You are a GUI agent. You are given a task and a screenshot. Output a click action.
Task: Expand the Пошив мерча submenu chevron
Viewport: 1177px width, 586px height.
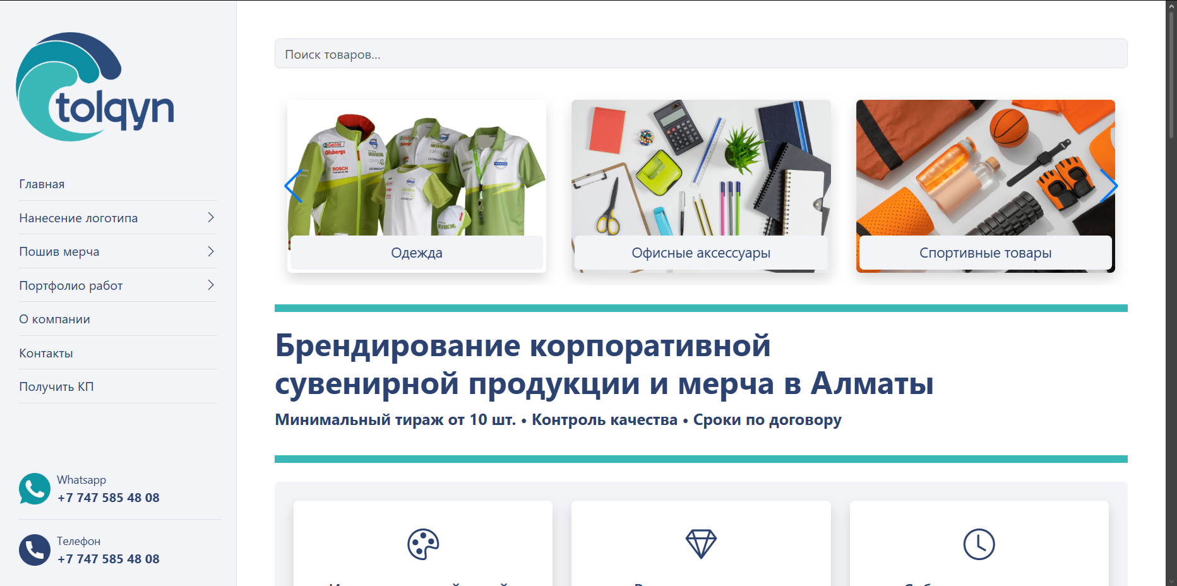(x=211, y=251)
